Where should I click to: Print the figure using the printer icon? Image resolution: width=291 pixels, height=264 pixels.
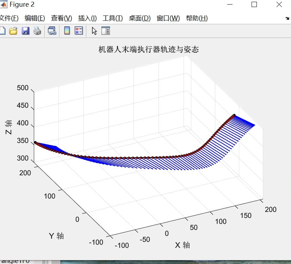pos(37,31)
